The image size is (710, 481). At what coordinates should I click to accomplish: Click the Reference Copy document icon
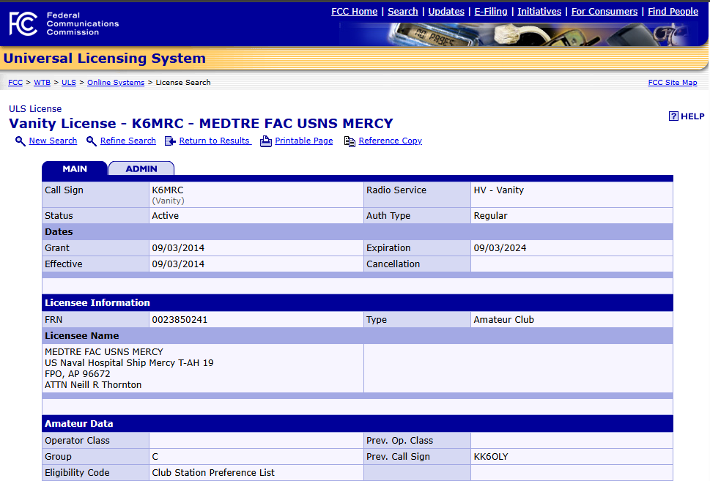pos(350,141)
